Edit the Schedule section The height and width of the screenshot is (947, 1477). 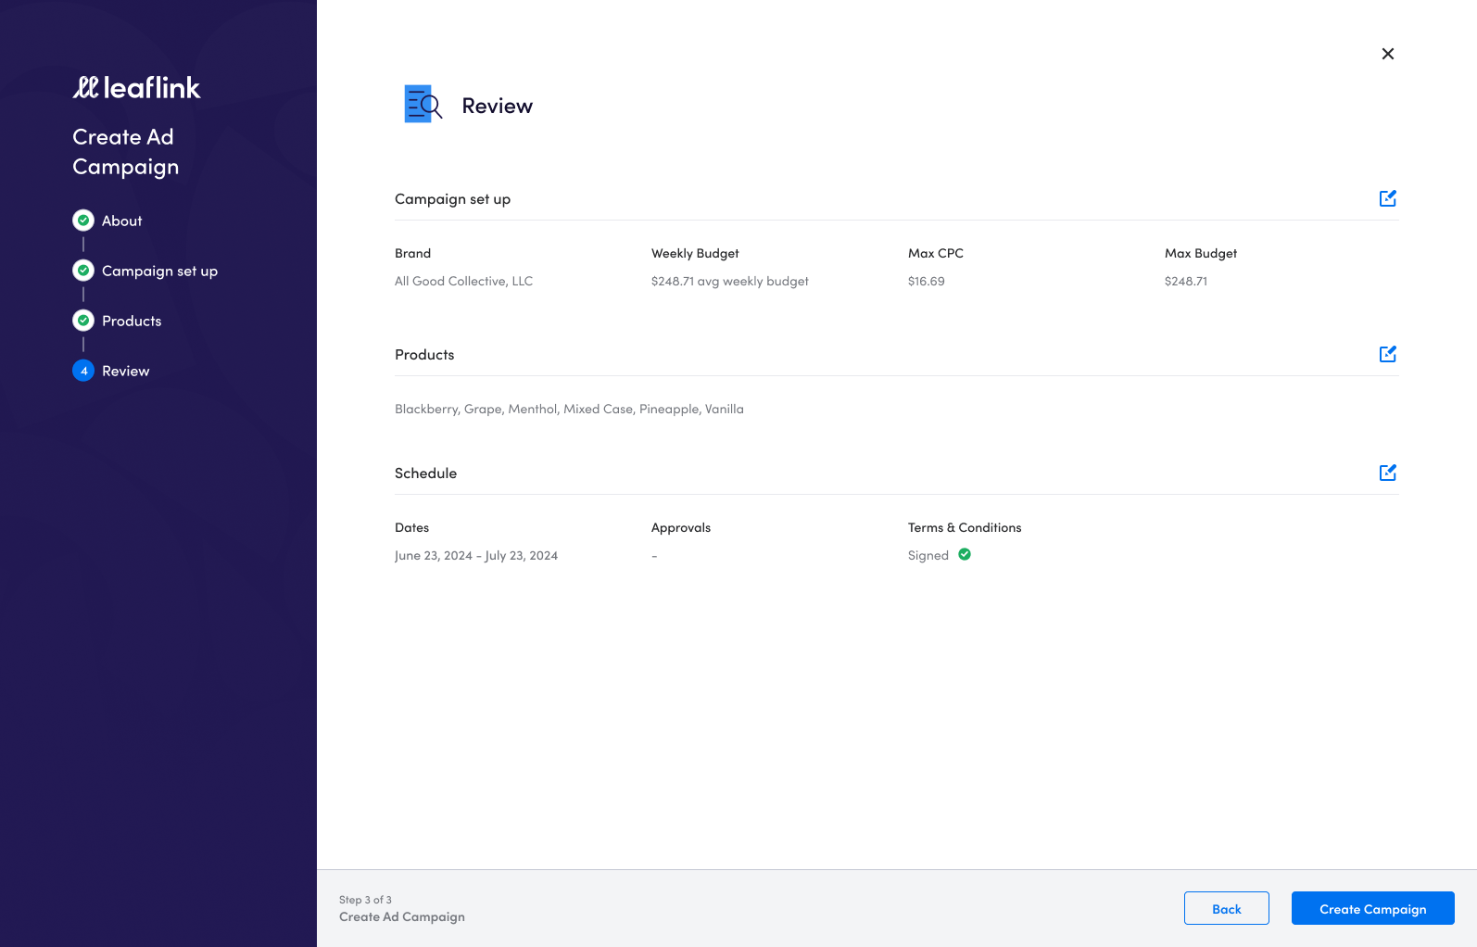click(x=1387, y=473)
